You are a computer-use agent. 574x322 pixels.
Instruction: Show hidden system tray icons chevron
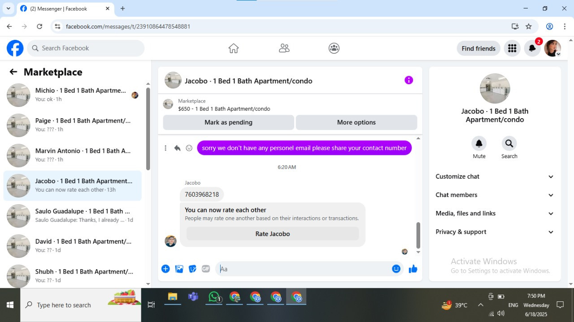click(x=480, y=305)
